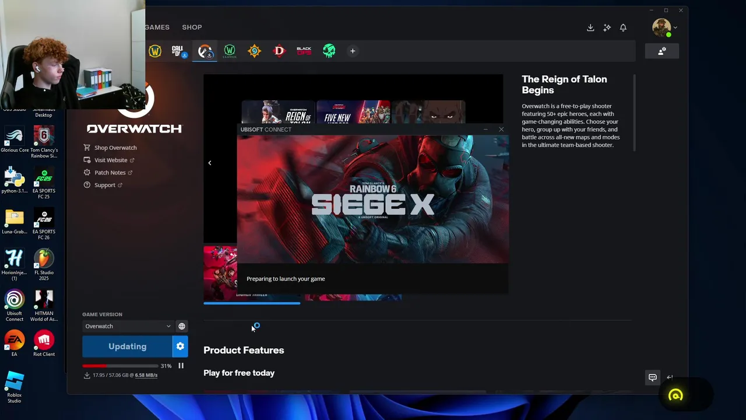Open Riot Client desktop shortcut
746x420 pixels.
pos(44,344)
